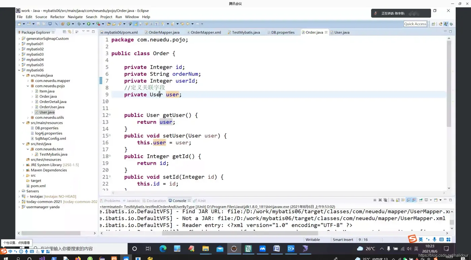Click the New file toolbar icon

point(19,24)
